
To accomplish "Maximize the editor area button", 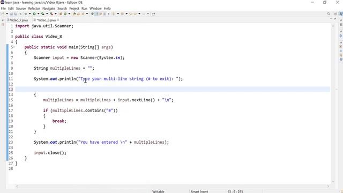I will tap(335, 19).
